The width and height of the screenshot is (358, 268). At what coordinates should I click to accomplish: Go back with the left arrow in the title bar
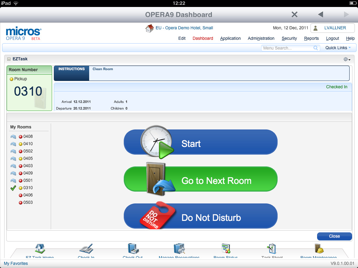click(x=321, y=15)
